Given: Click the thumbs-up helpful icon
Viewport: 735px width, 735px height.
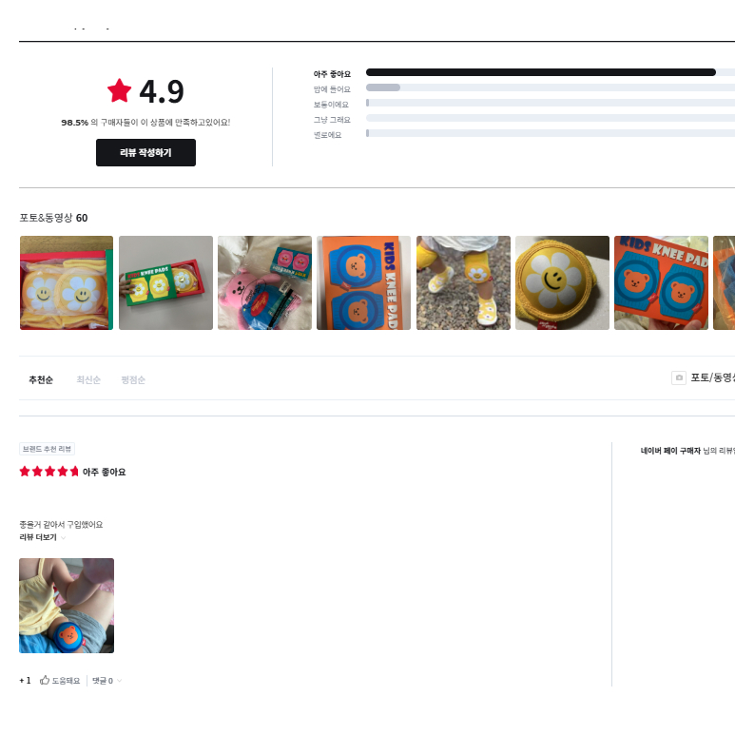Looking at the screenshot, I should coord(45,680).
